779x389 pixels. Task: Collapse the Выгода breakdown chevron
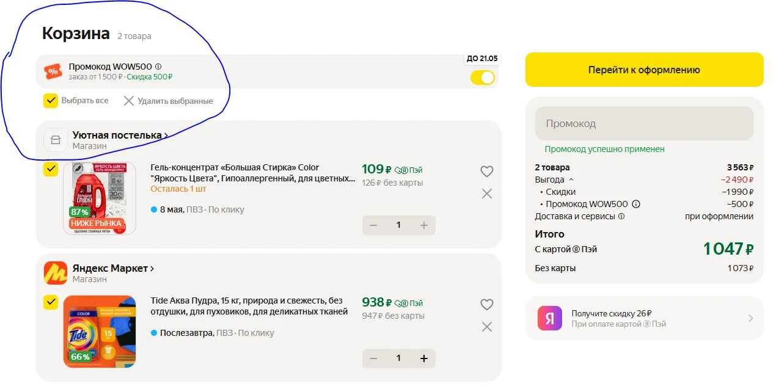coord(571,180)
